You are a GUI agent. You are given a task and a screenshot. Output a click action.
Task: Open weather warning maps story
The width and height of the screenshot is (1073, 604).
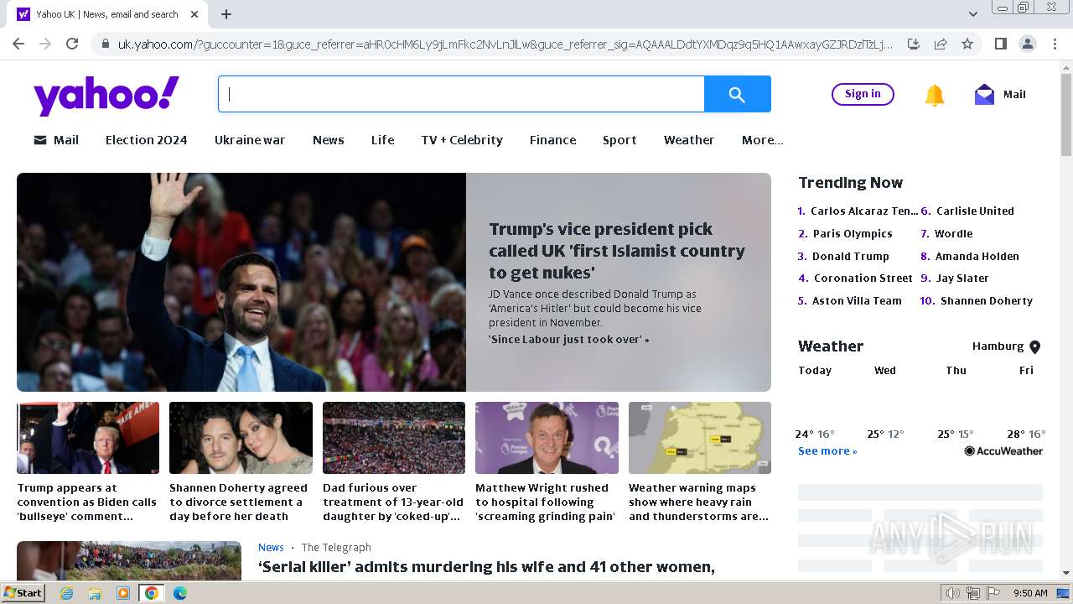[699, 502]
